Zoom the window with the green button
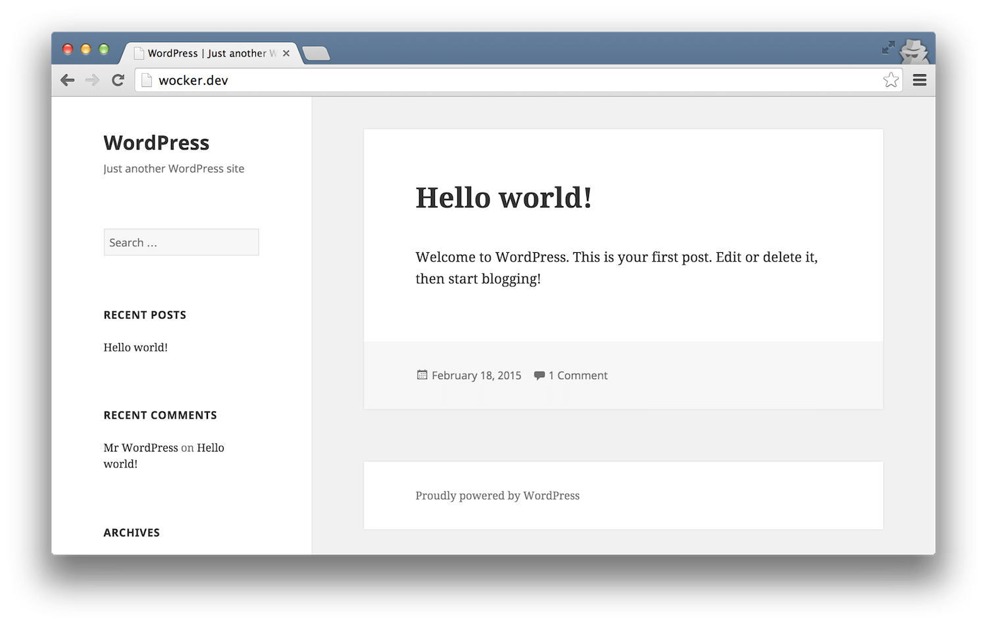The width and height of the screenshot is (987, 626). 104,49
